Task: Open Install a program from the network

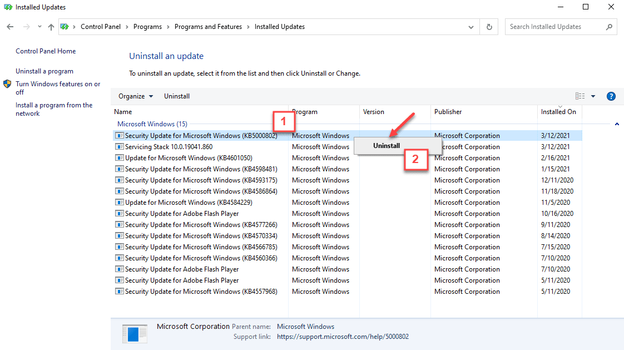Action: click(54, 109)
